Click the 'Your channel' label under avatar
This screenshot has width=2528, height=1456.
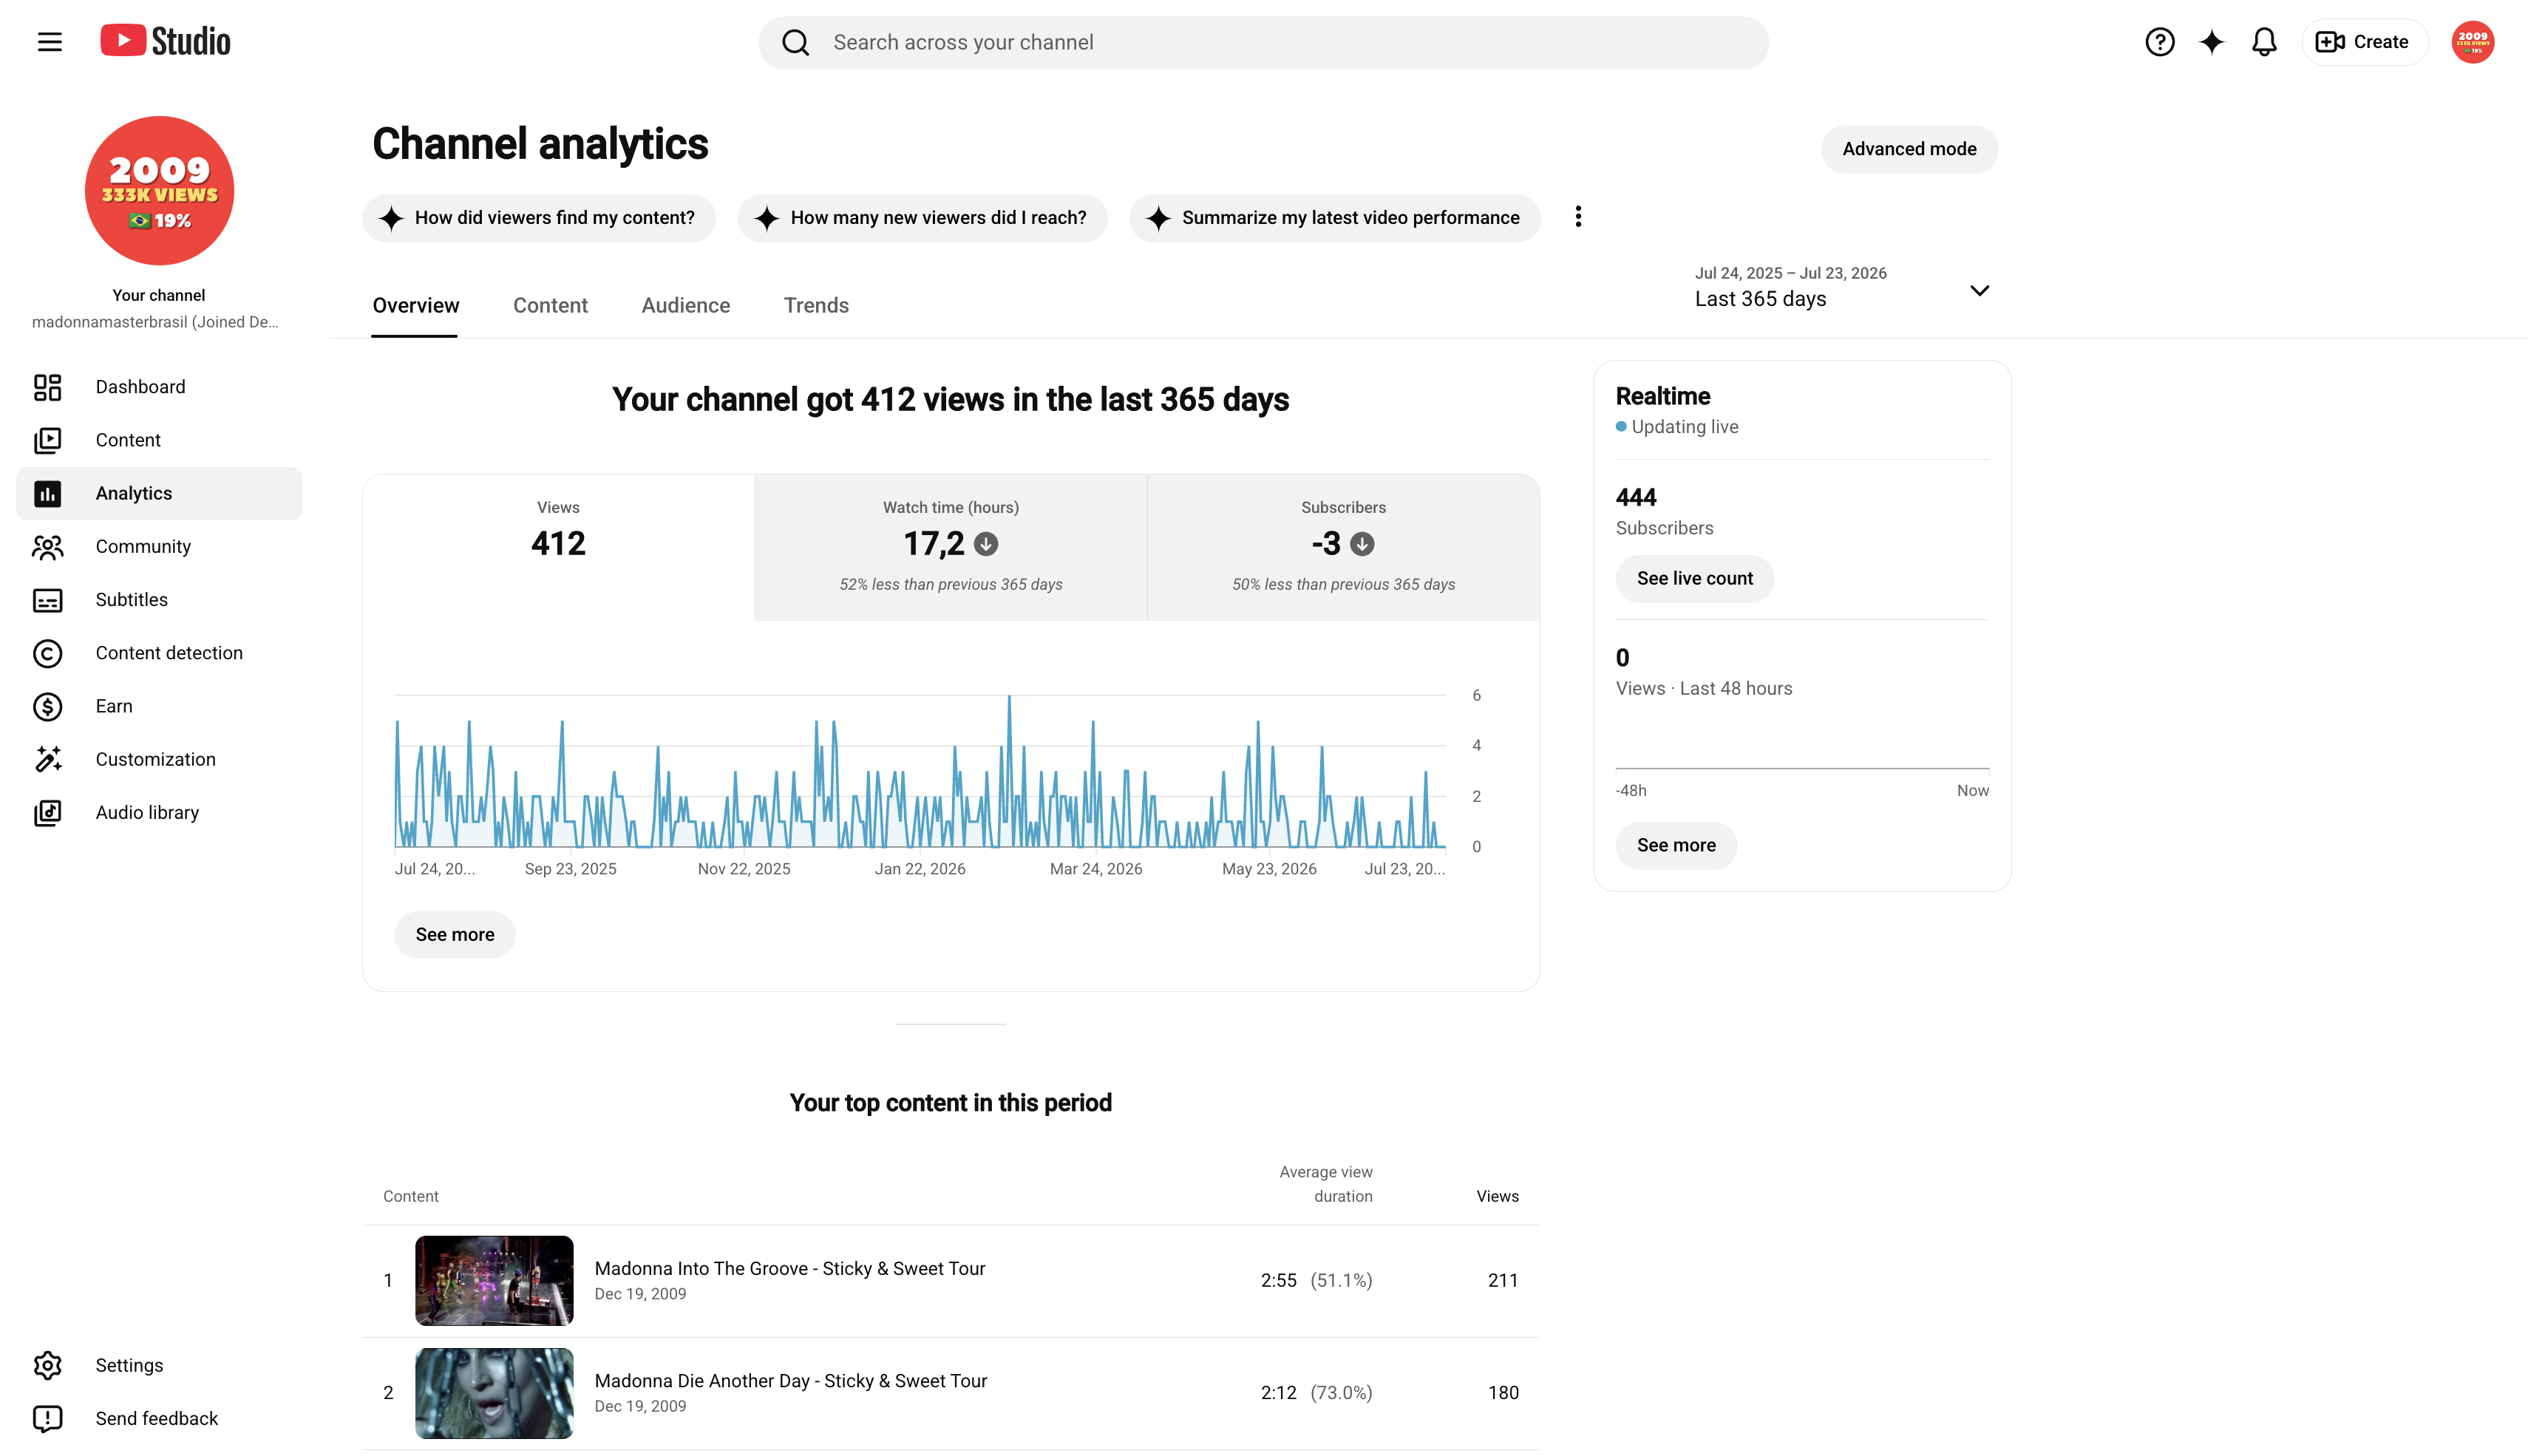(x=158, y=295)
